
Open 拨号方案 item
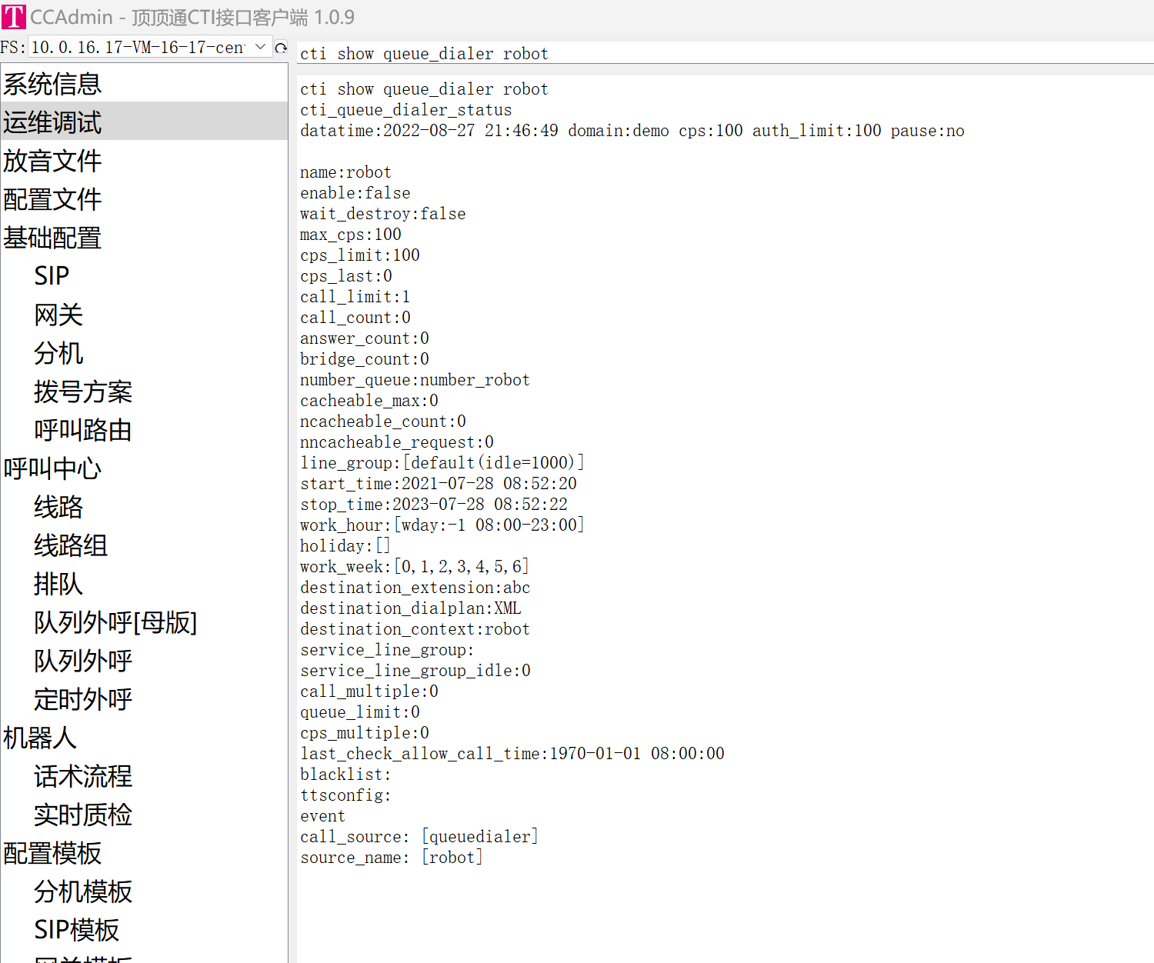click(x=83, y=392)
